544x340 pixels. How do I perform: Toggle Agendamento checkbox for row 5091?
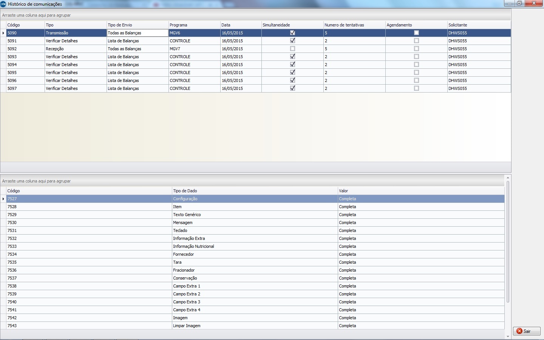416,41
